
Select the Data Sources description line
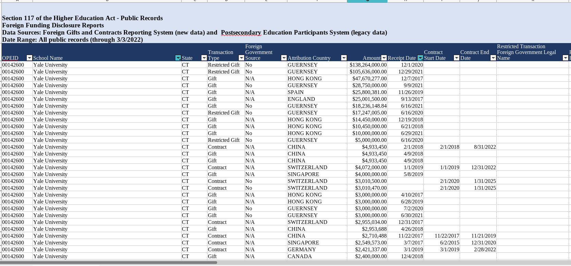click(195, 32)
